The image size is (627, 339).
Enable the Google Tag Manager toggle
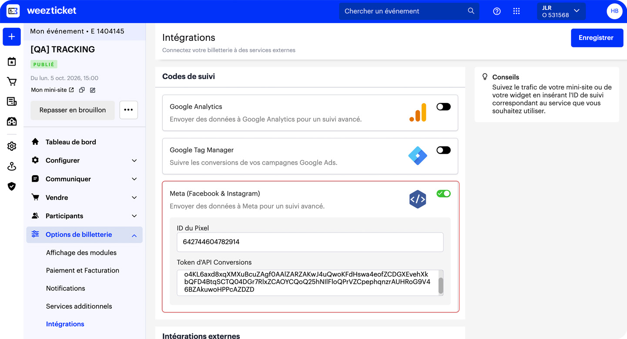[443, 150]
